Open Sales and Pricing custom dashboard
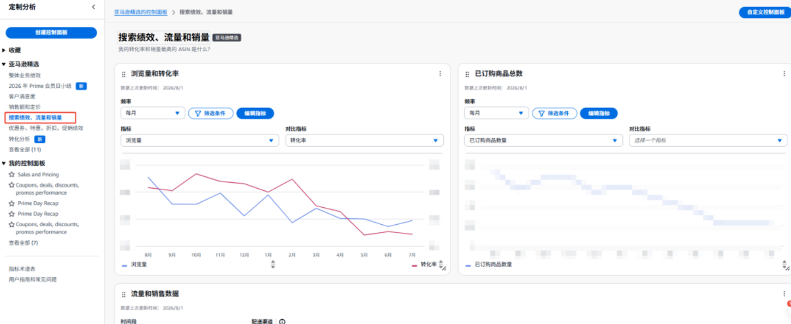This screenshot has height=324, width=791. 38,175
